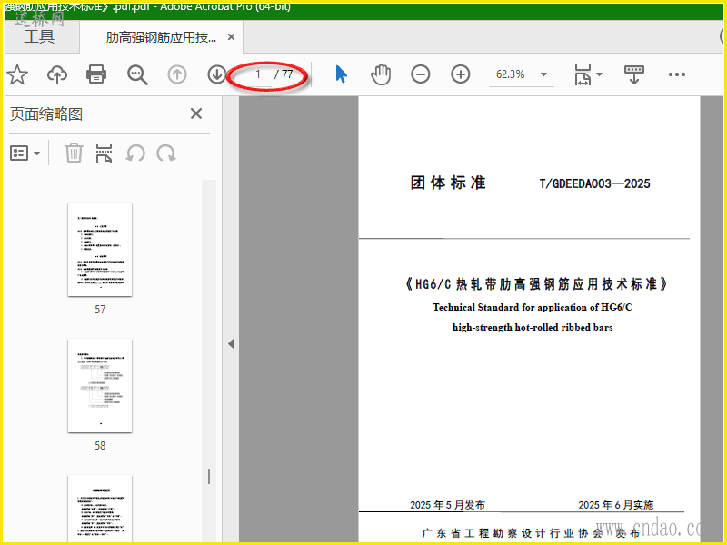The image size is (727, 545).
Task: Select the arrow selection tool
Action: (342, 74)
